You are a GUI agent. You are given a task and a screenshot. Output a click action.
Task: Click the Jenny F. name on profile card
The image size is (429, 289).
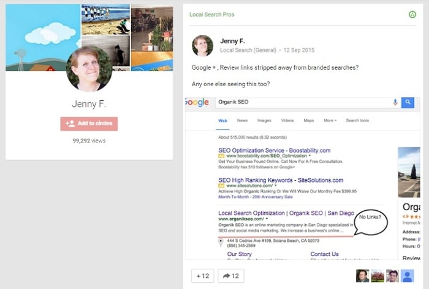89,104
